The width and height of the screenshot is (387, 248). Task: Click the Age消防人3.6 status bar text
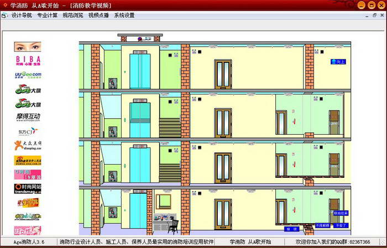29,242
